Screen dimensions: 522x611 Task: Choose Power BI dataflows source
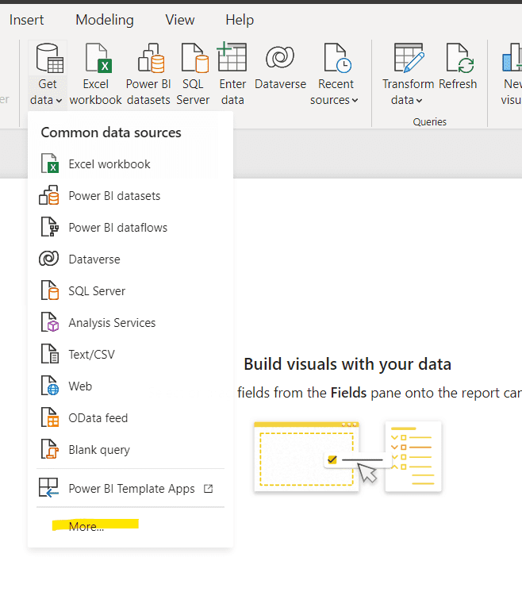click(130, 228)
